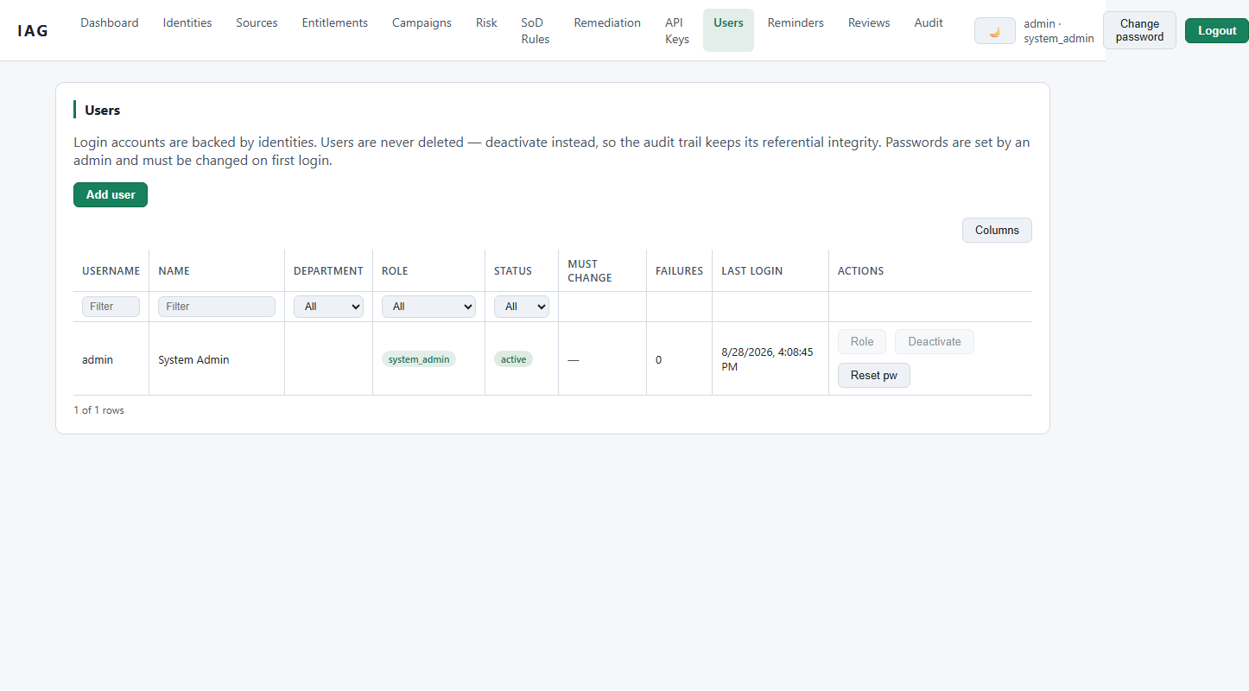Go to Identities section
This screenshot has height=691, width=1249.
[x=187, y=22]
